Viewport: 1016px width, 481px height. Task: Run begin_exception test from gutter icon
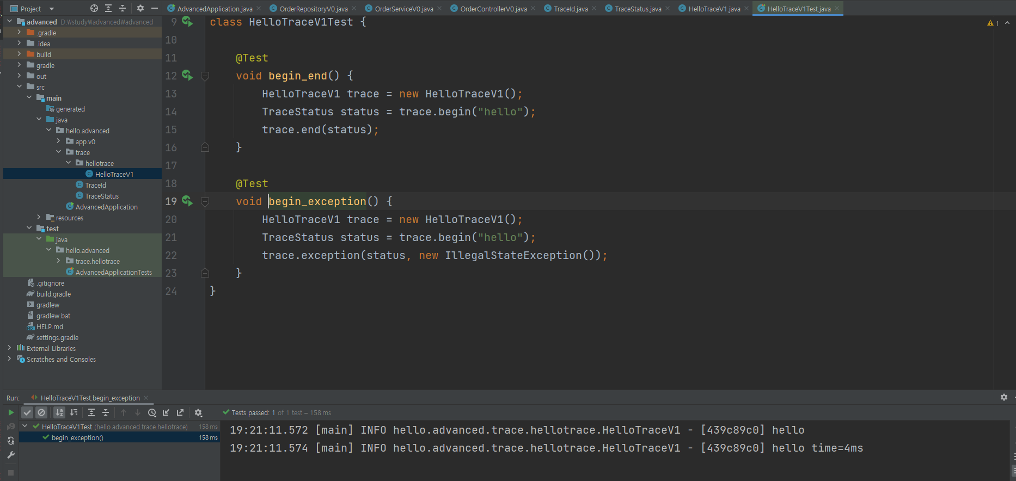click(187, 201)
